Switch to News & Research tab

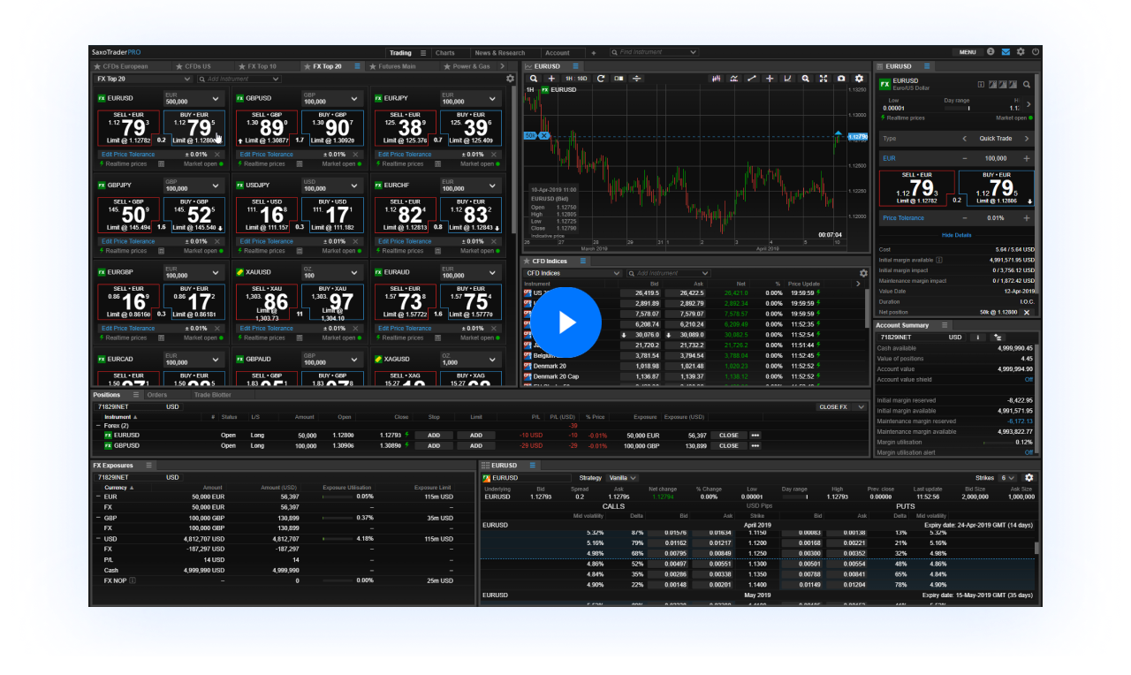[x=500, y=53]
